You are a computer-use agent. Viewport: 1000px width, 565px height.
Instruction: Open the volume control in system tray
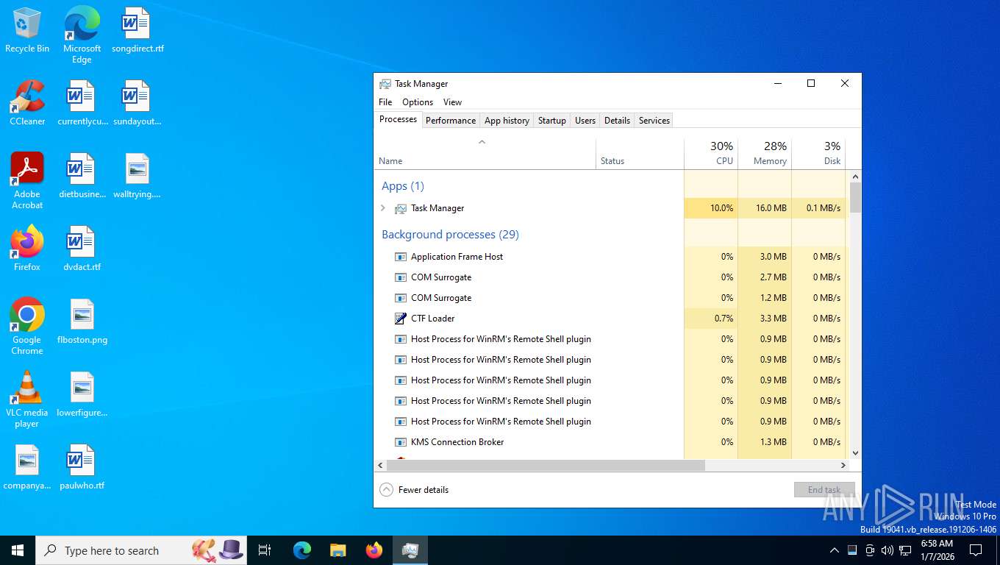(888, 550)
